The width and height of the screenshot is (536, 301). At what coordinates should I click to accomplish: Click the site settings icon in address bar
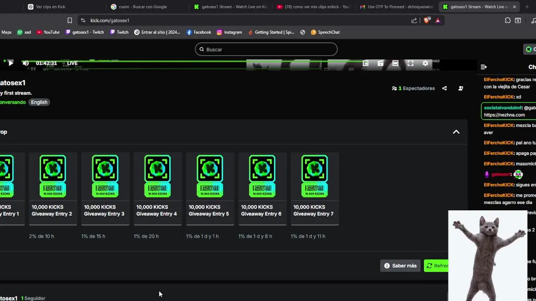click(83, 20)
